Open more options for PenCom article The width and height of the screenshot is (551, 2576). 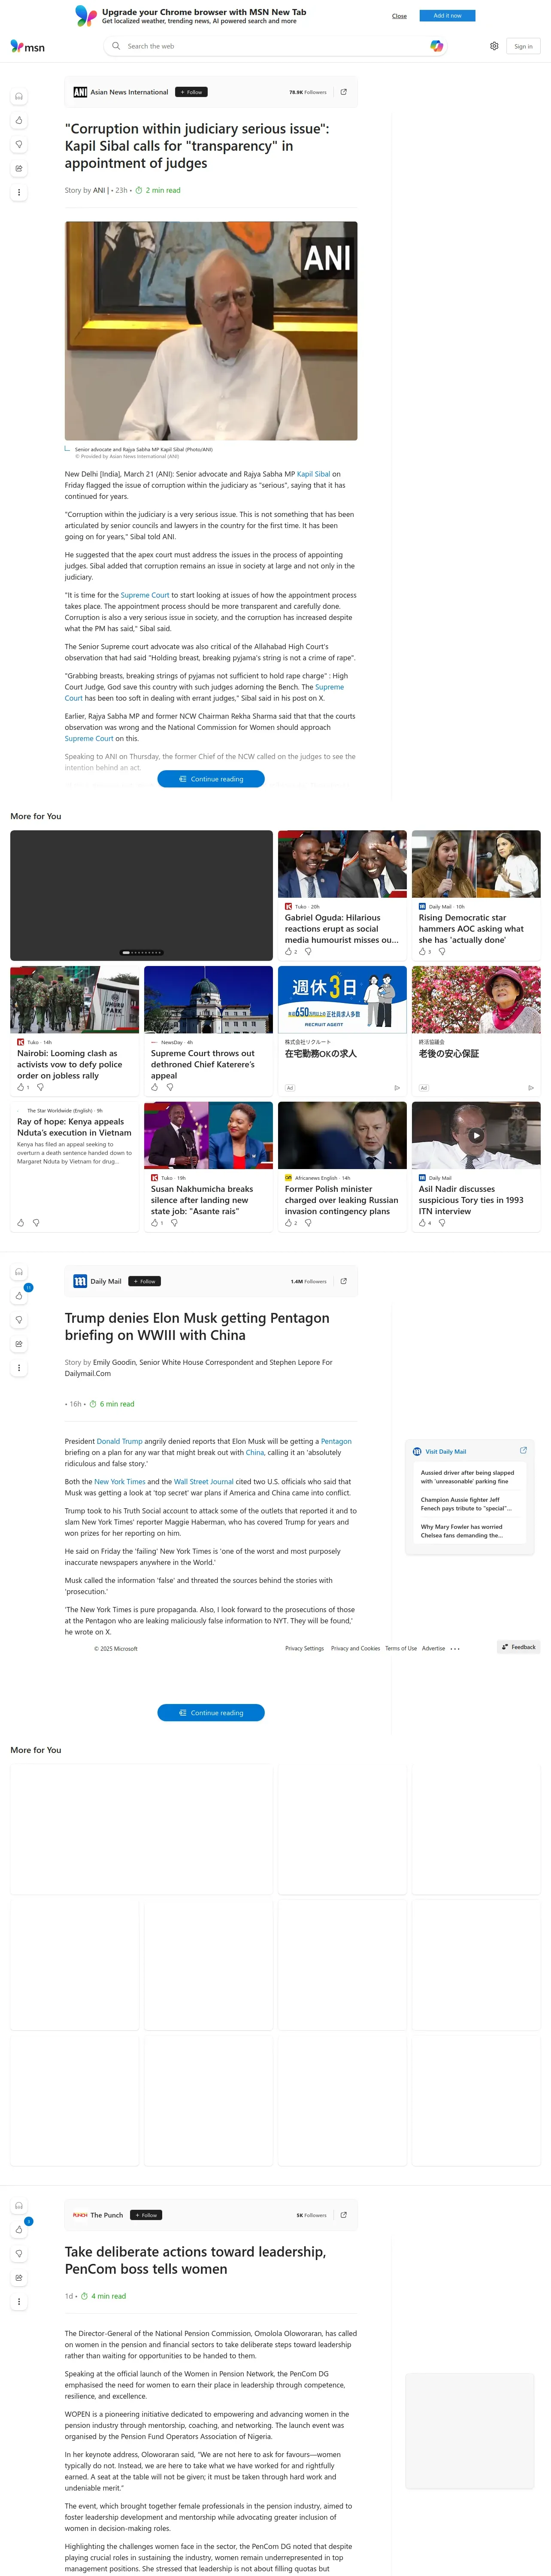coord(19,2302)
